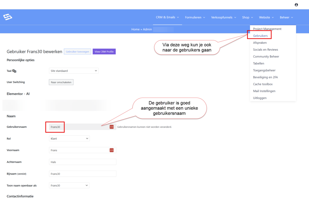The height and width of the screenshot is (201, 309).
Task: Select Gebruikers in the Beheer menu
Action: point(260,36)
